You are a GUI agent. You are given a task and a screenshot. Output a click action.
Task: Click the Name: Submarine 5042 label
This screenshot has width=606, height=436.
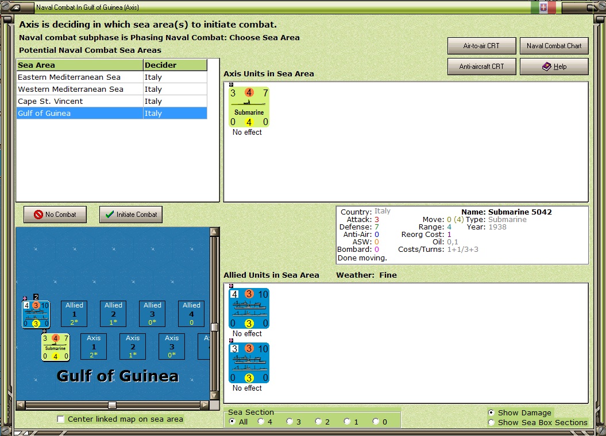506,212
